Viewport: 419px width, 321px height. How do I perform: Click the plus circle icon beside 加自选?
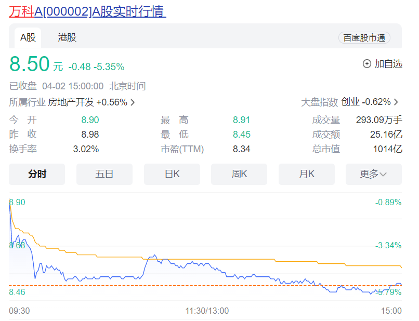pyautogui.click(x=366, y=64)
